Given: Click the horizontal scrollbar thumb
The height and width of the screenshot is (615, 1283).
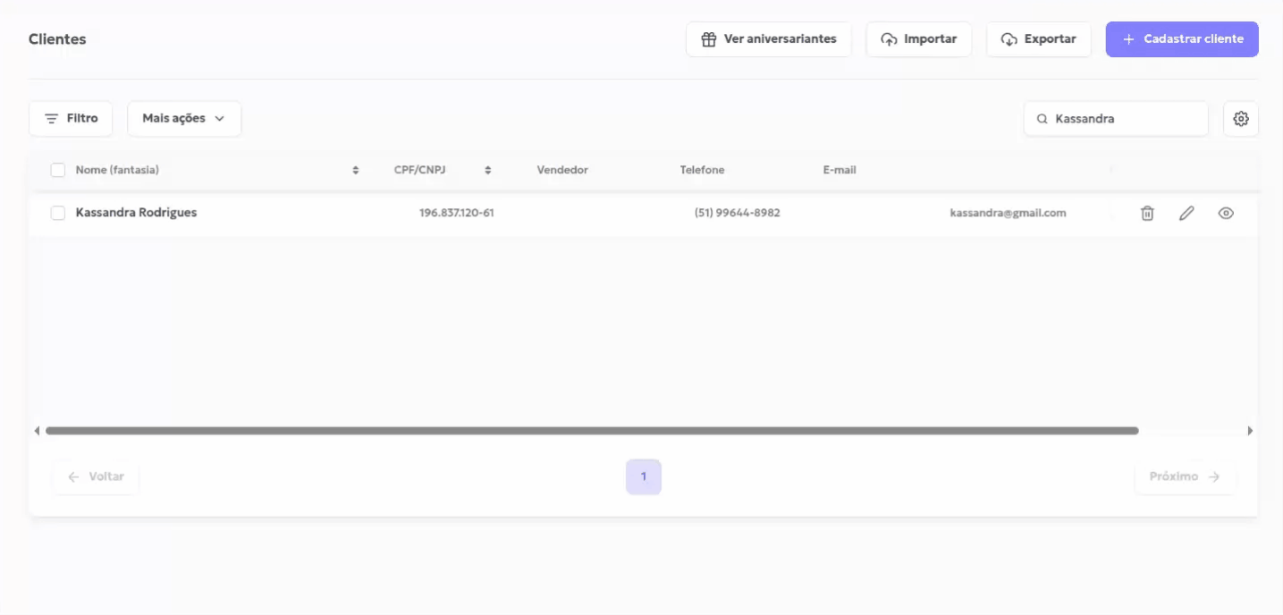Looking at the screenshot, I should point(591,431).
